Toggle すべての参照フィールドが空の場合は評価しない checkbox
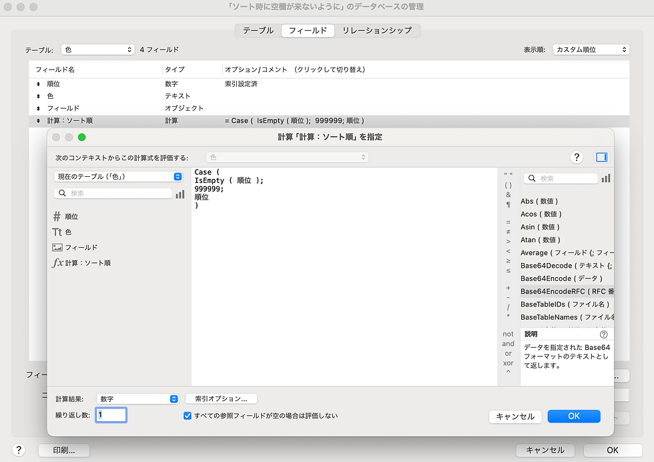 pyautogui.click(x=188, y=416)
